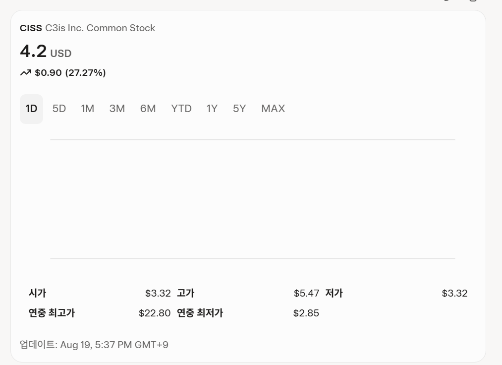Click inside the empty stock chart area

click(x=252, y=199)
